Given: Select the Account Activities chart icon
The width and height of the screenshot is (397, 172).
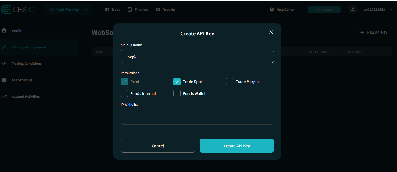Looking at the screenshot, I should 4,96.
